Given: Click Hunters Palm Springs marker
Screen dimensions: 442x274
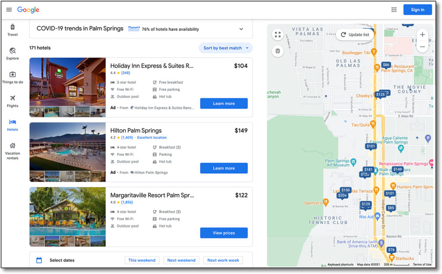Looking at the screenshot, I should click(x=393, y=186).
